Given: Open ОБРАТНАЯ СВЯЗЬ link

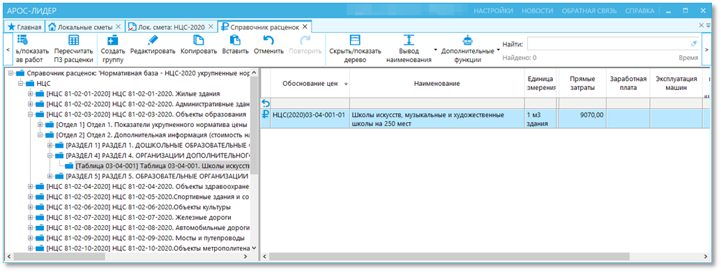Looking at the screenshot, I should 589,10.
